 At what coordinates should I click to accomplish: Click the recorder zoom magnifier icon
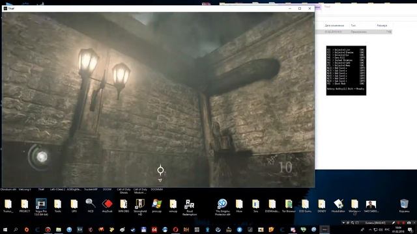[352, 223]
